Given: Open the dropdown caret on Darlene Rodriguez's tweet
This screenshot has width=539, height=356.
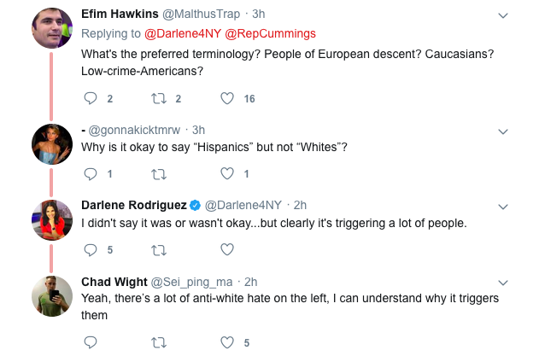Looking at the screenshot, I should click(x=503, y=206).
